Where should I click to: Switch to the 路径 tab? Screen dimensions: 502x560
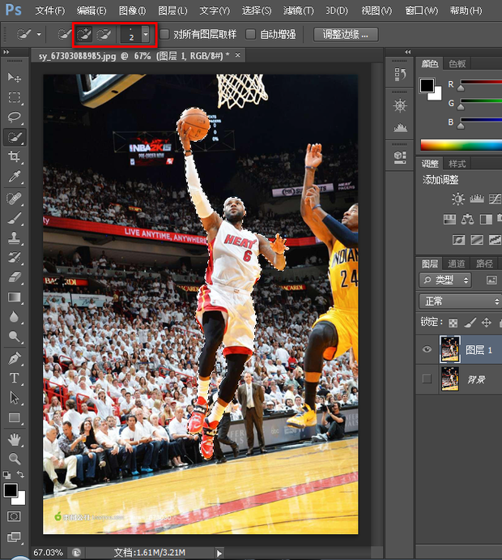point(484,263)
